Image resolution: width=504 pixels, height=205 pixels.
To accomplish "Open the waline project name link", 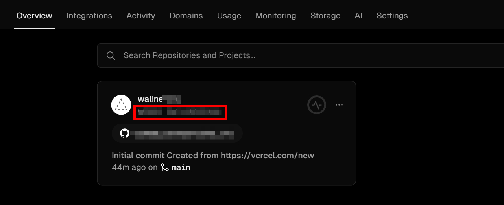I will coord(150,99).
